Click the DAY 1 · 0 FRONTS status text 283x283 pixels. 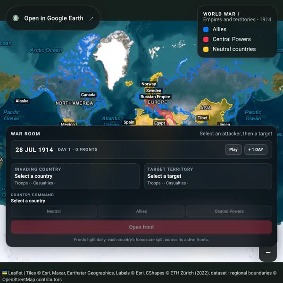(78, 150)
